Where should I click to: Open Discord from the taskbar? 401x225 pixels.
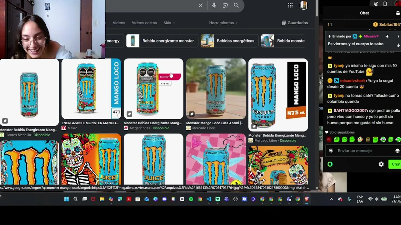click(x=164, y=199)
